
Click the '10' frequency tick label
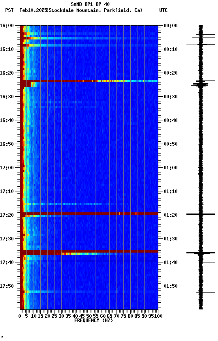pyautogui.click(x=34, y=316)
